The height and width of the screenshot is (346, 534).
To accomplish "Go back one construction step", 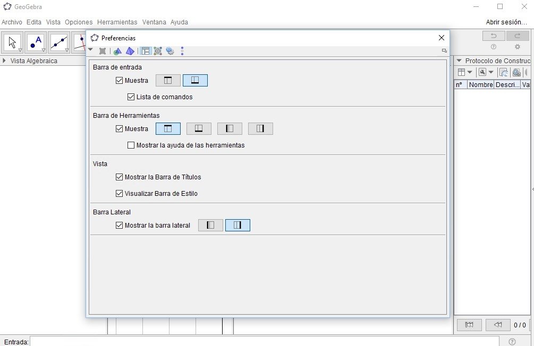I will point(498,325).
